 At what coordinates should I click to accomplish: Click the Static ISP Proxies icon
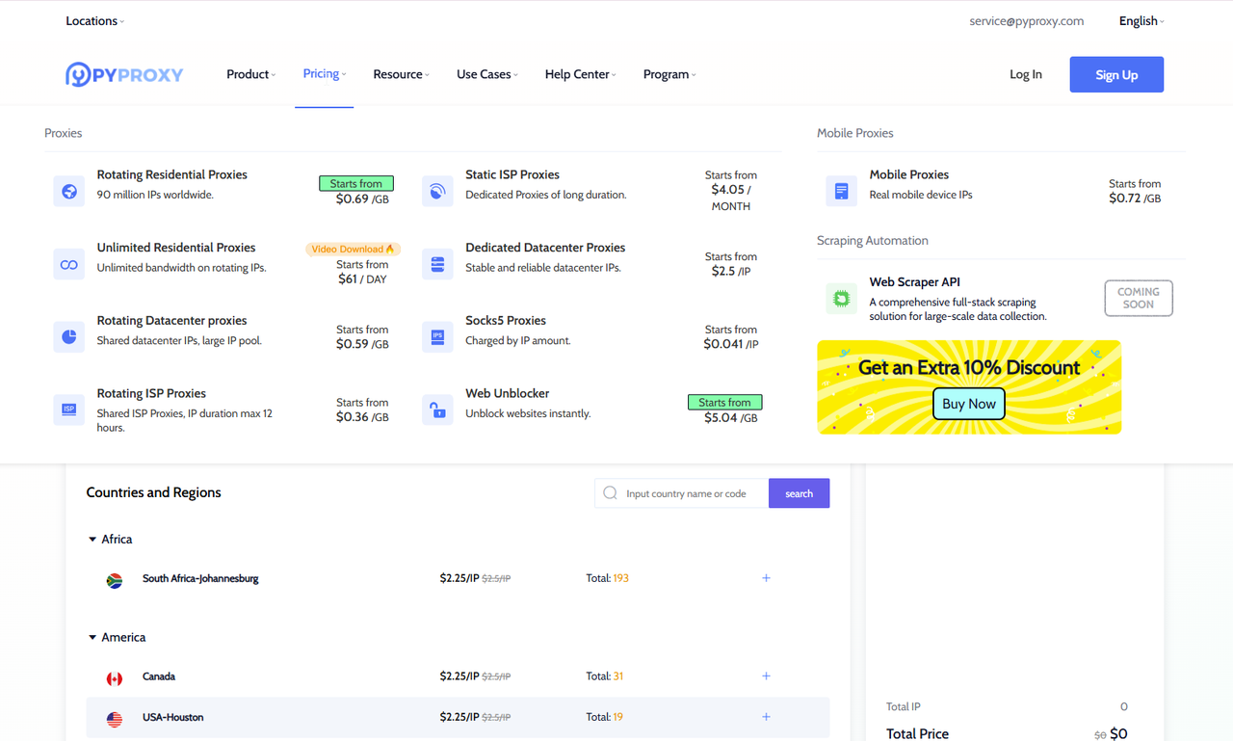tap(437, 191)
